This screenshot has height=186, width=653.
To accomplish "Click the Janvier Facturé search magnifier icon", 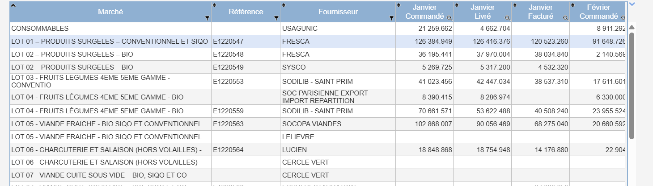I will tap(565, 18).
